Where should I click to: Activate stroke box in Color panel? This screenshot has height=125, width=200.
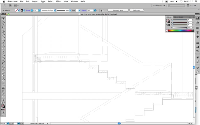click(169, 22)
